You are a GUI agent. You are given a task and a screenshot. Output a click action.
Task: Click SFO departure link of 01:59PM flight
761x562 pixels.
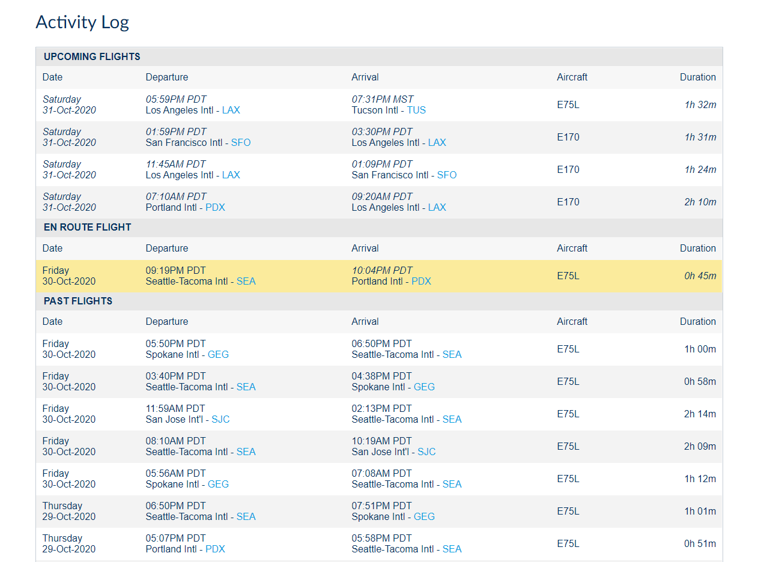(x=241, y=143)
